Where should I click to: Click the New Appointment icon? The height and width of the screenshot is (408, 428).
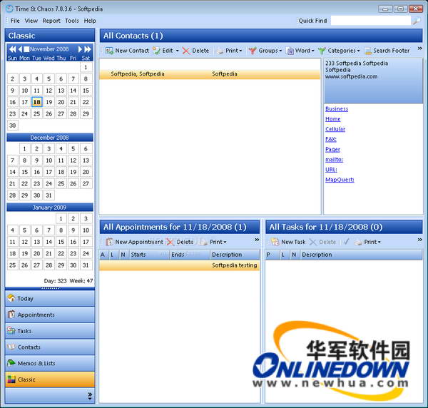pos(109,242)
